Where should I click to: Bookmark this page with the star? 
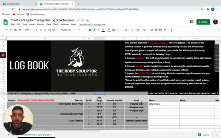coord(202,9)
